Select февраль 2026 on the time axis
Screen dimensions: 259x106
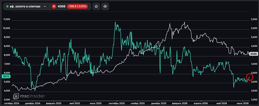180,103
